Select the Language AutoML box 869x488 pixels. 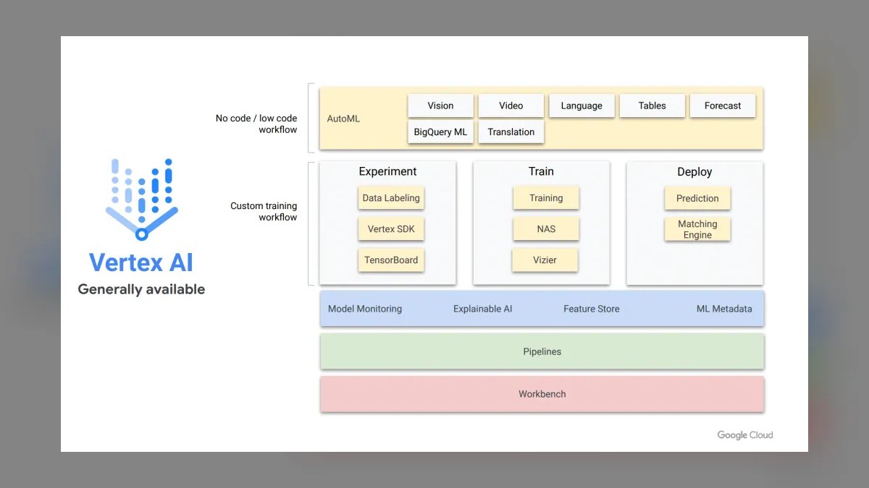click(x=582, y=106)
